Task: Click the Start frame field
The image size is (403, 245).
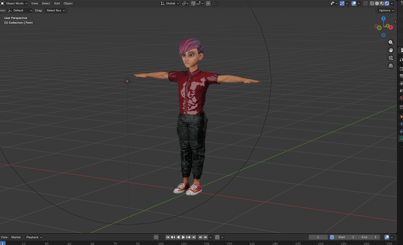Action: (346, 237)
